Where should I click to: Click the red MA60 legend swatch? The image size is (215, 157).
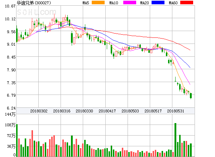[x=187, y=2]
